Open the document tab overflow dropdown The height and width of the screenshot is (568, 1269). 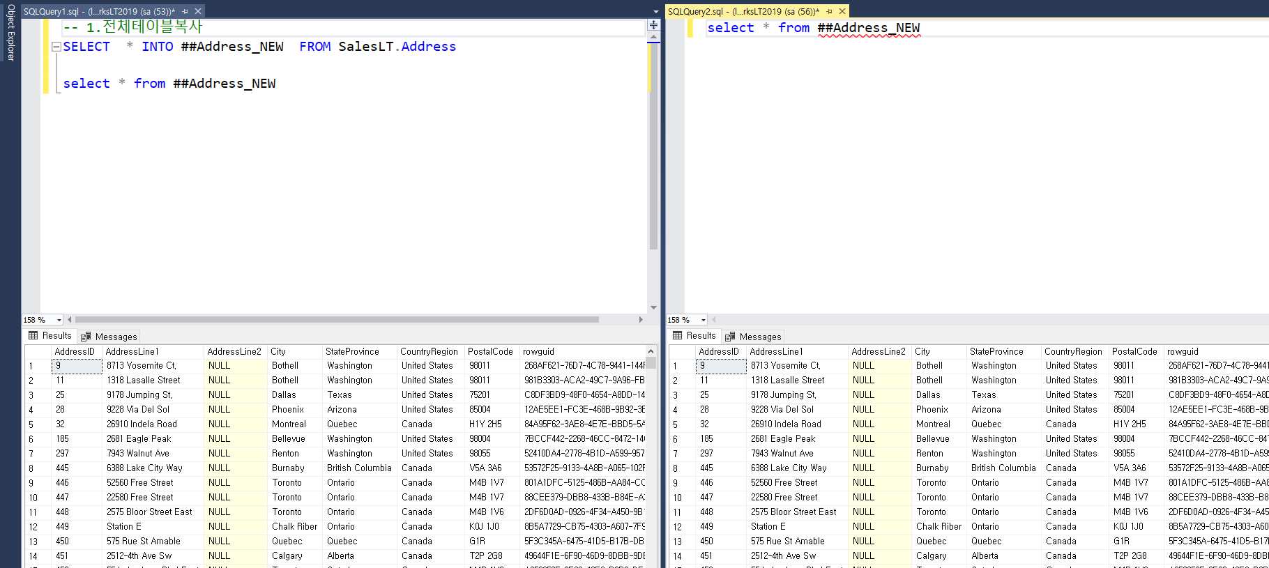click(655, 12)
